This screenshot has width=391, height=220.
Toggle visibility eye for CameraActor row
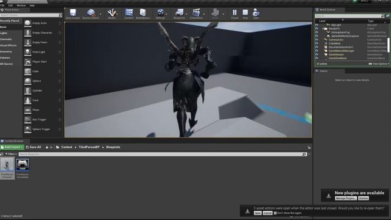coord(316,40)
